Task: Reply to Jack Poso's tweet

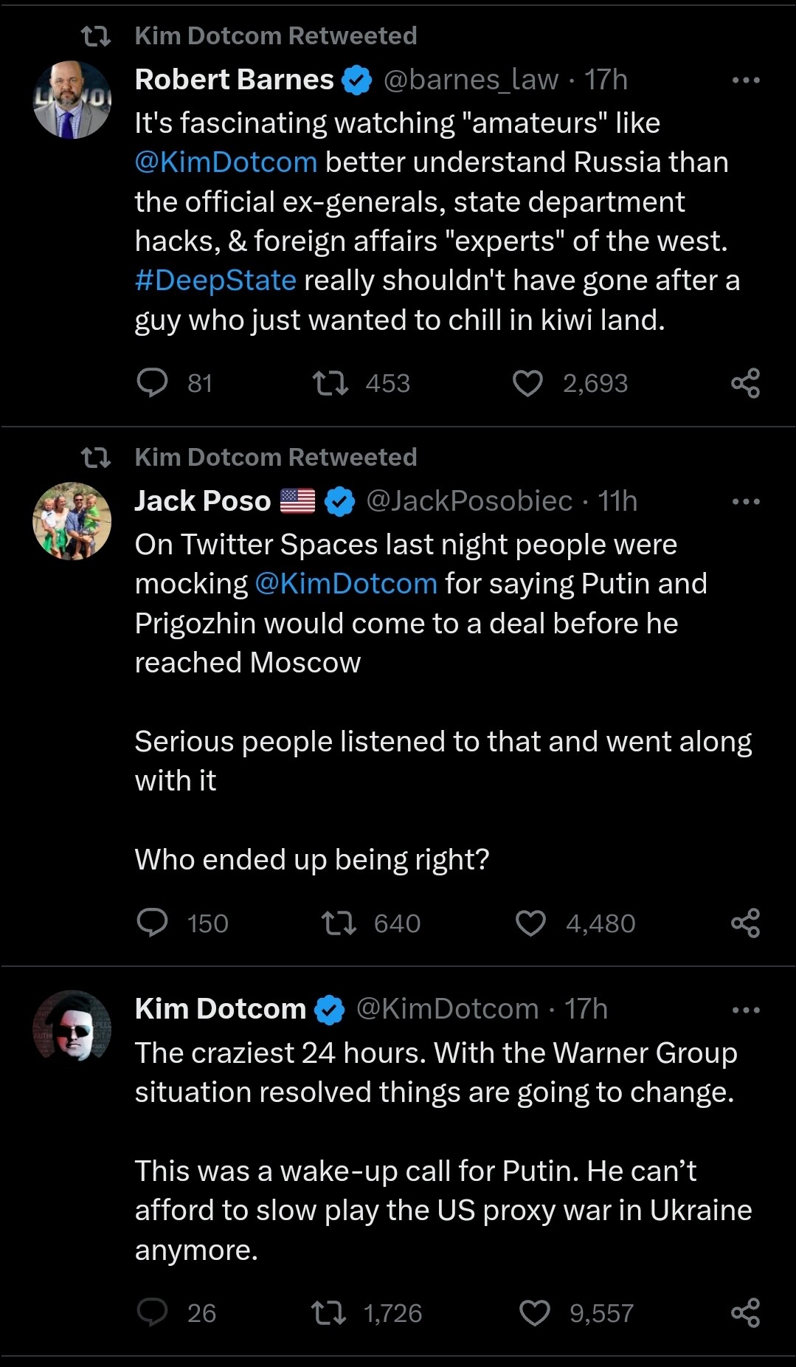Action: coord(153,923)
